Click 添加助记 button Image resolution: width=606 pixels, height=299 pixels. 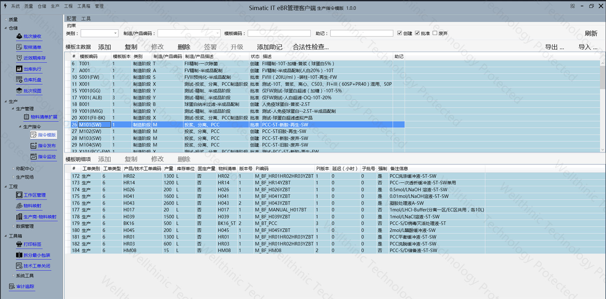point(270,47)
